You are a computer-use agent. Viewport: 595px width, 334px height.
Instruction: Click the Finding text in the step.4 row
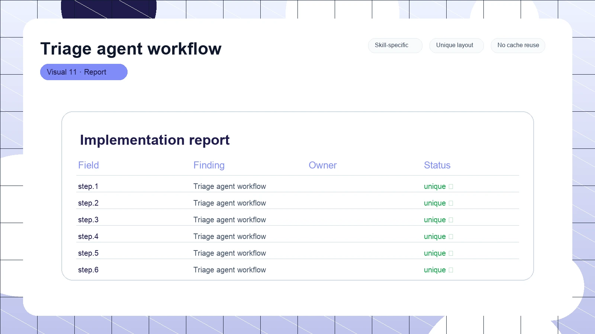click(230, 236)
